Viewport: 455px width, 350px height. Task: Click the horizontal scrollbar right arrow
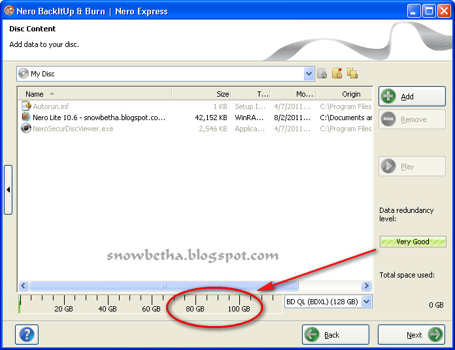tap(367, 285)
